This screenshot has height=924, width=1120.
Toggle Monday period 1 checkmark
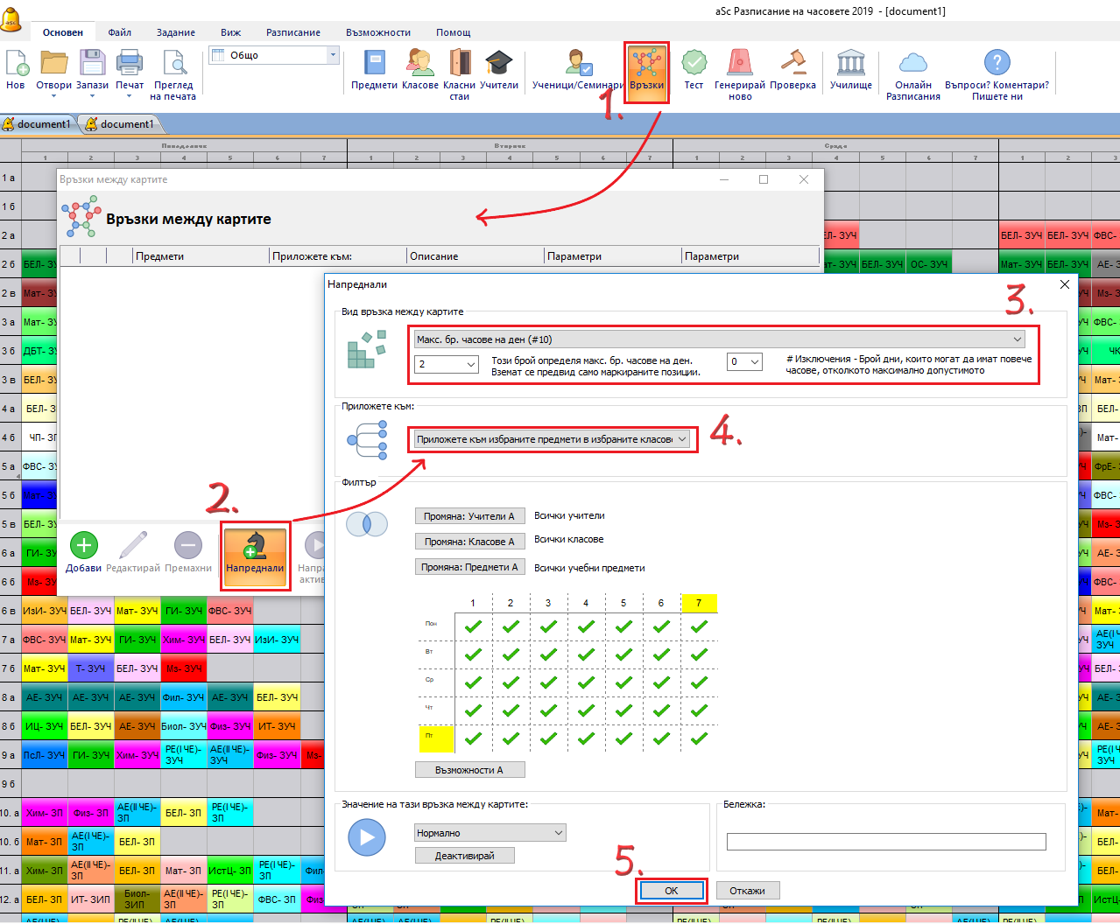pos(473,626)
